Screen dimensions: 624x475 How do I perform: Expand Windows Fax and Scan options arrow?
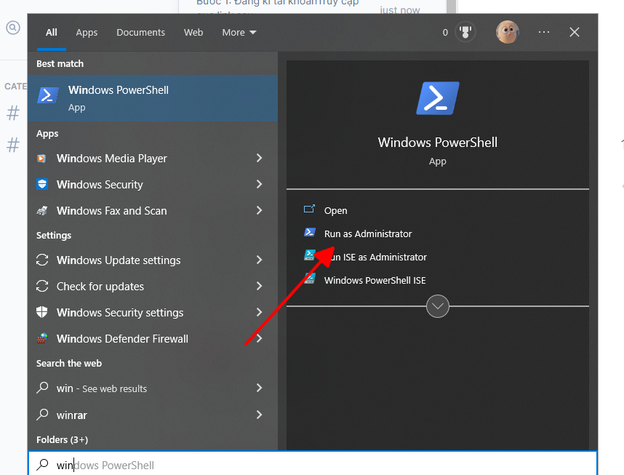click(259, 210)
